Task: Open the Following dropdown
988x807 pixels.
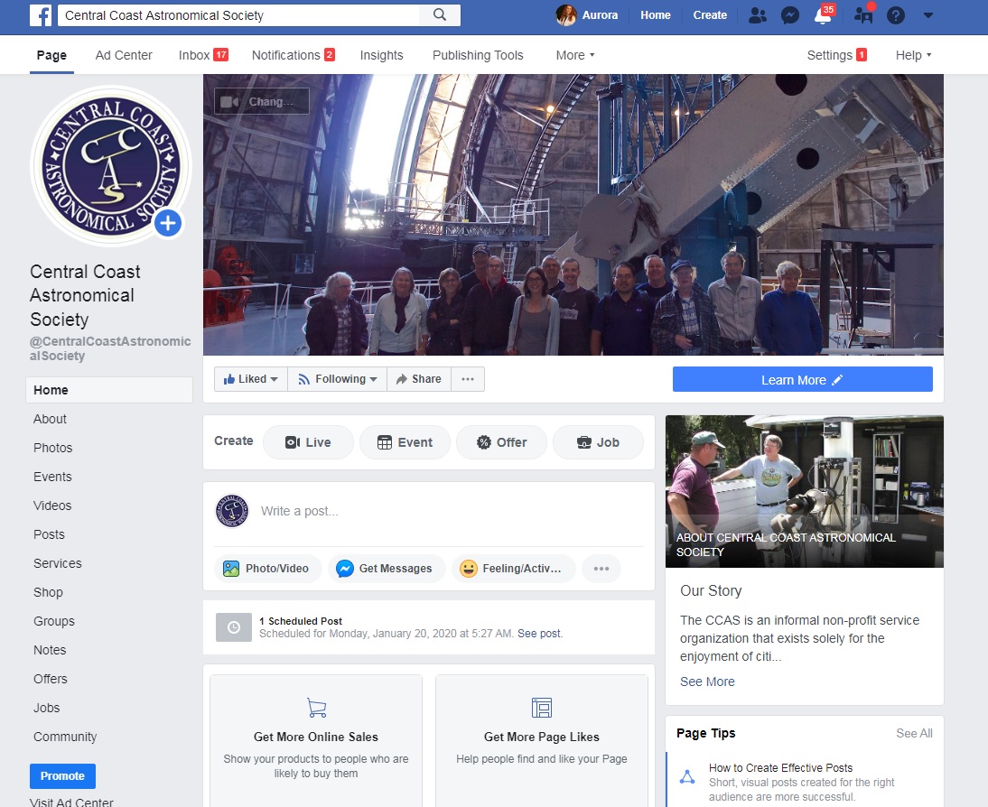Action: (337, 379)
